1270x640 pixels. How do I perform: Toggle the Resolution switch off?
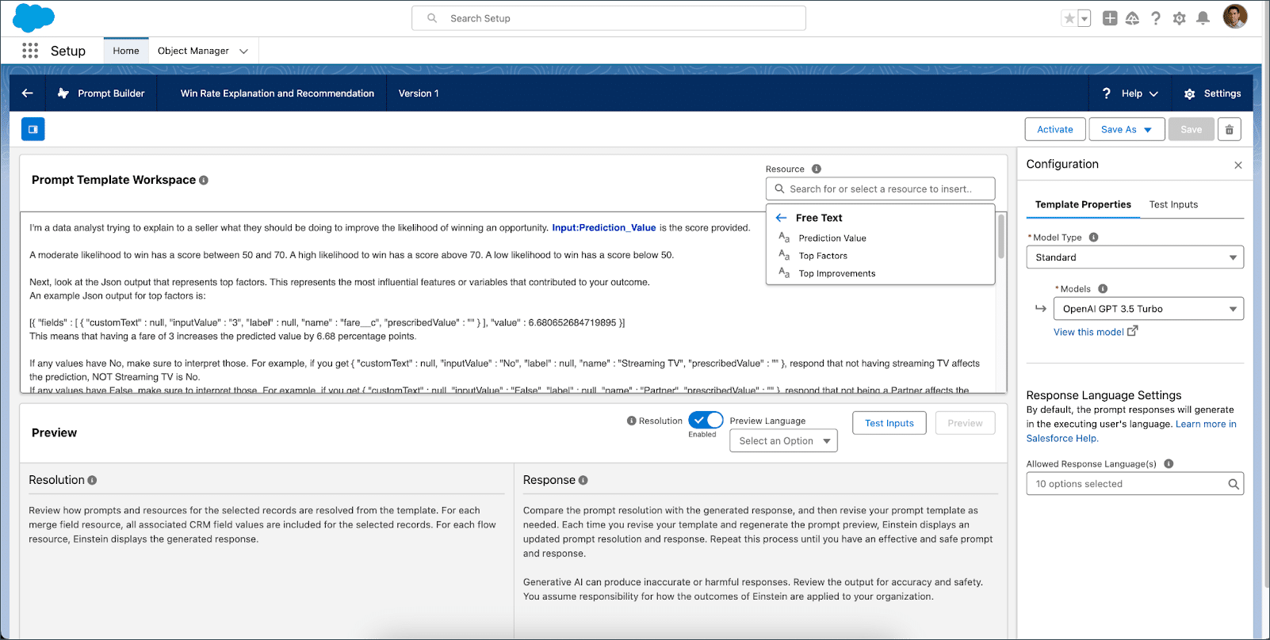point(706,421)
